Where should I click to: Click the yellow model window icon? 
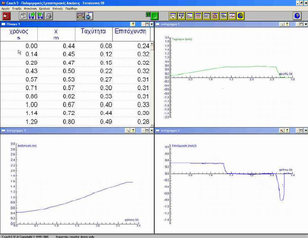point(223,16)
